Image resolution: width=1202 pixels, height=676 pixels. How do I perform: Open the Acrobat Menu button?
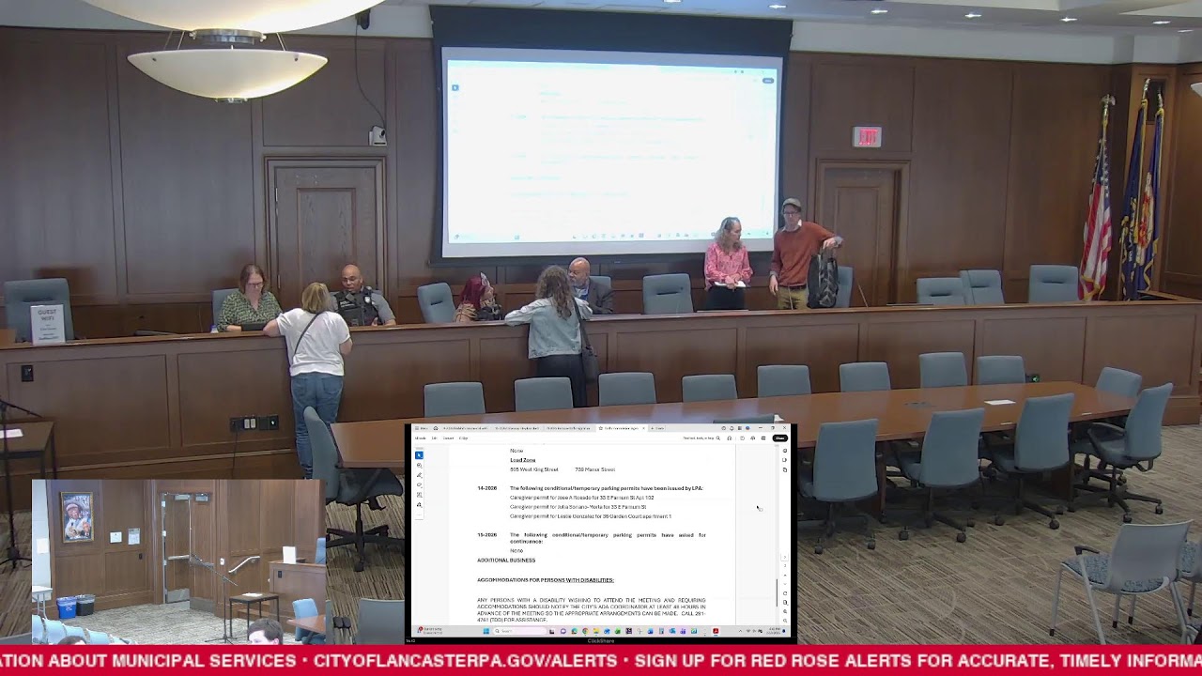[x=421, y=428]
